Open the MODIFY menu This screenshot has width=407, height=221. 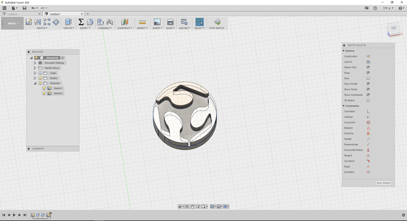tap(85, 28)
